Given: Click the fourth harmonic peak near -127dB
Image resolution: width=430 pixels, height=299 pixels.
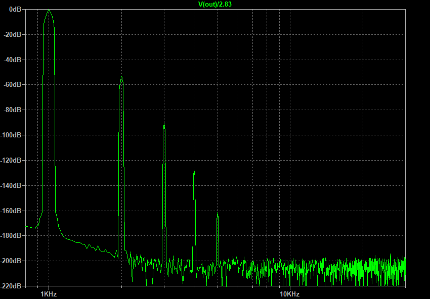Looking at the screenshot, I should pyautogui.click(x=194, y=170).
